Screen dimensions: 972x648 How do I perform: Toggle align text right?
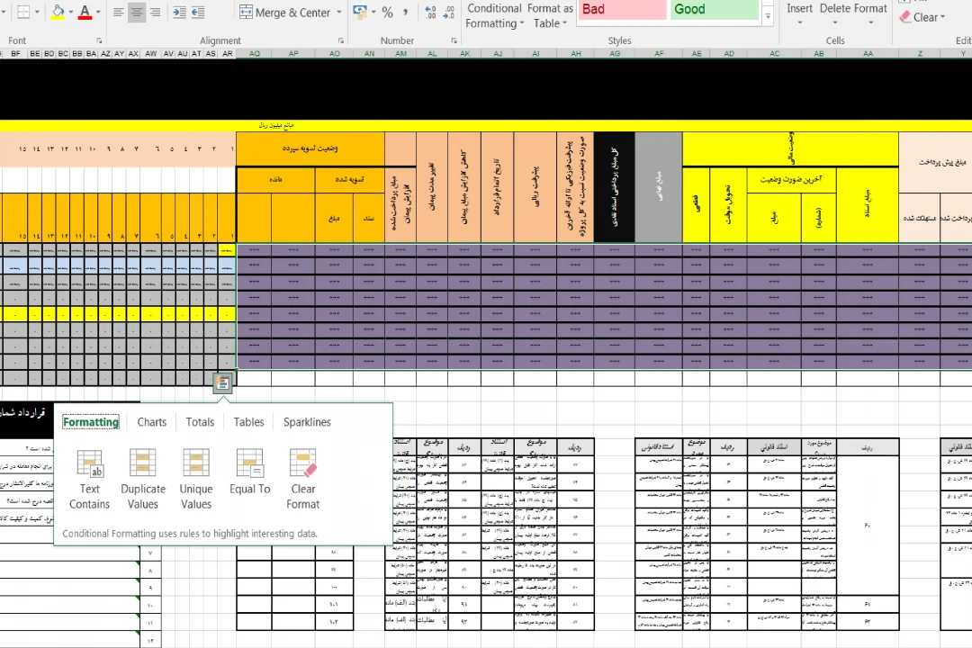[156, 13]
